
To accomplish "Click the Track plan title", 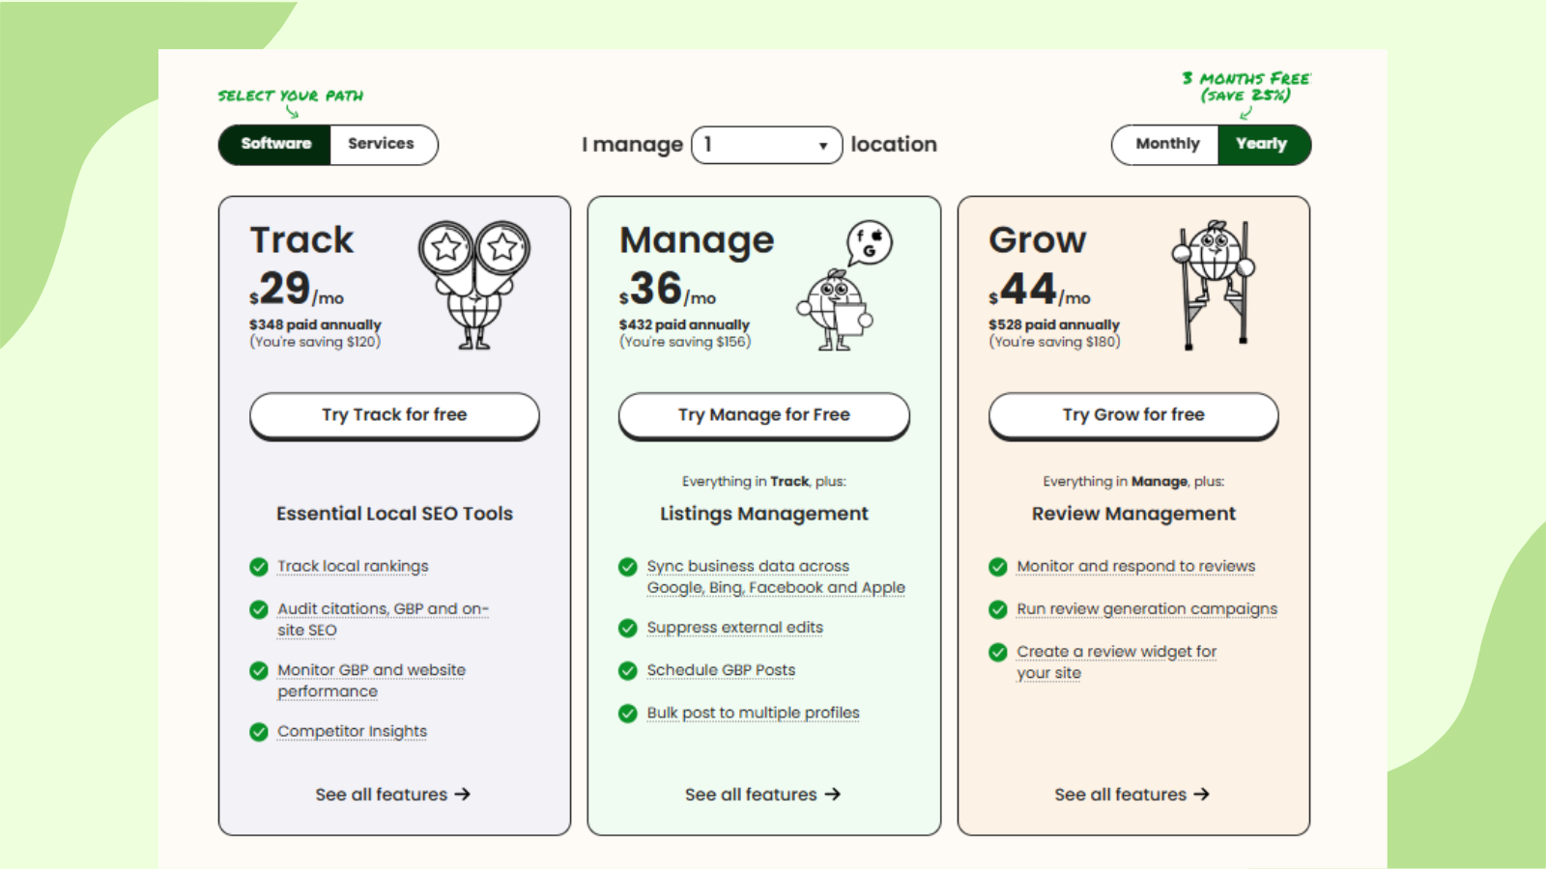I will coord(301,239).
